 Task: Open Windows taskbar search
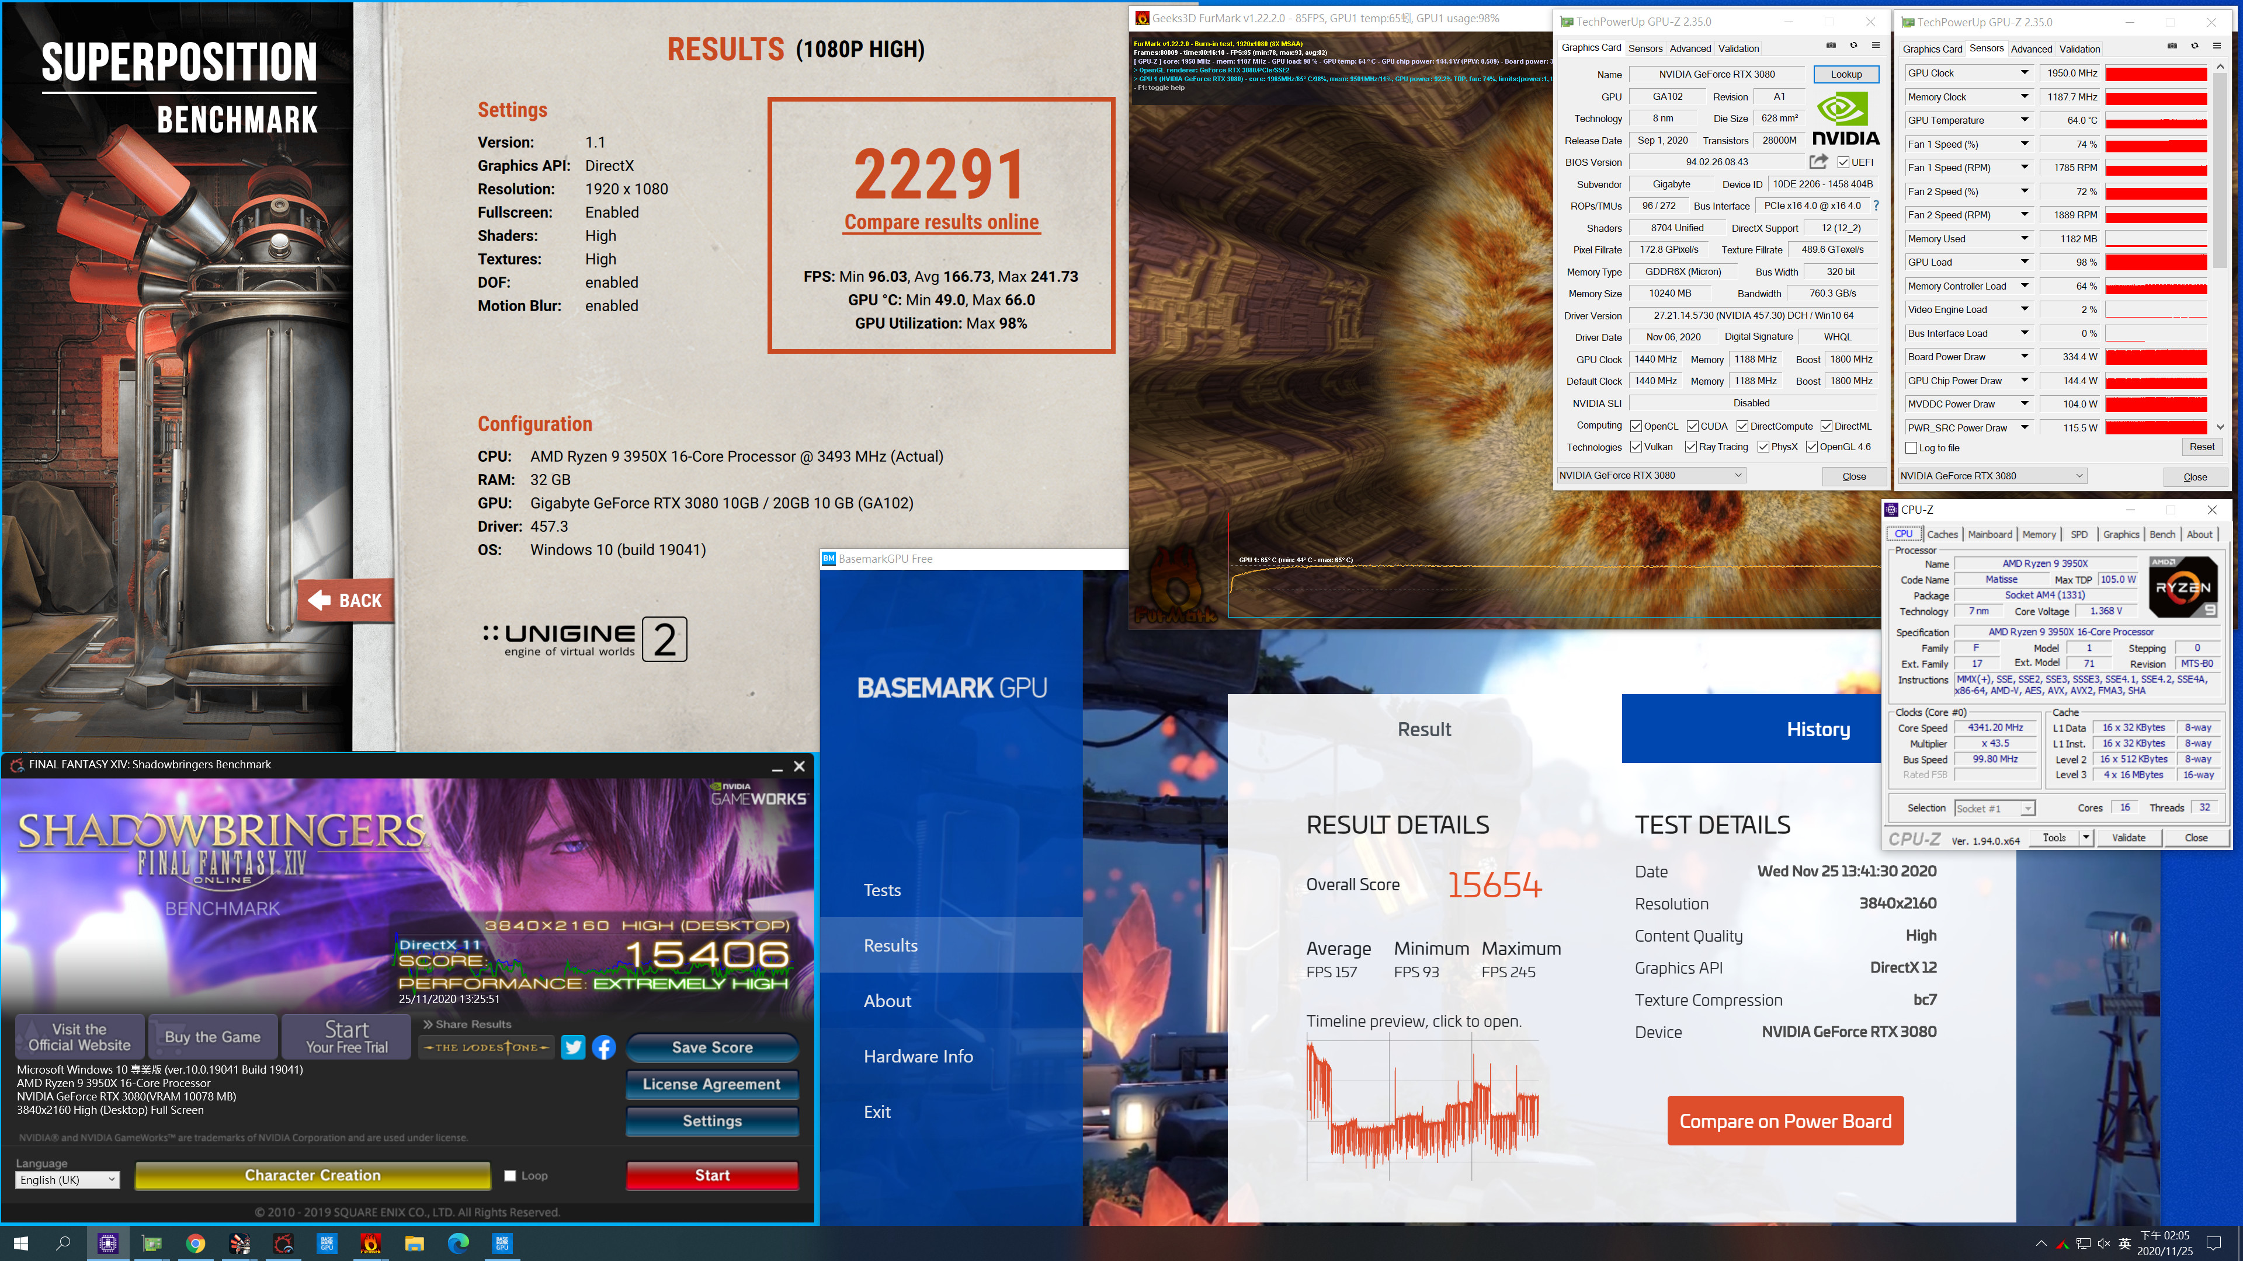64,1243
